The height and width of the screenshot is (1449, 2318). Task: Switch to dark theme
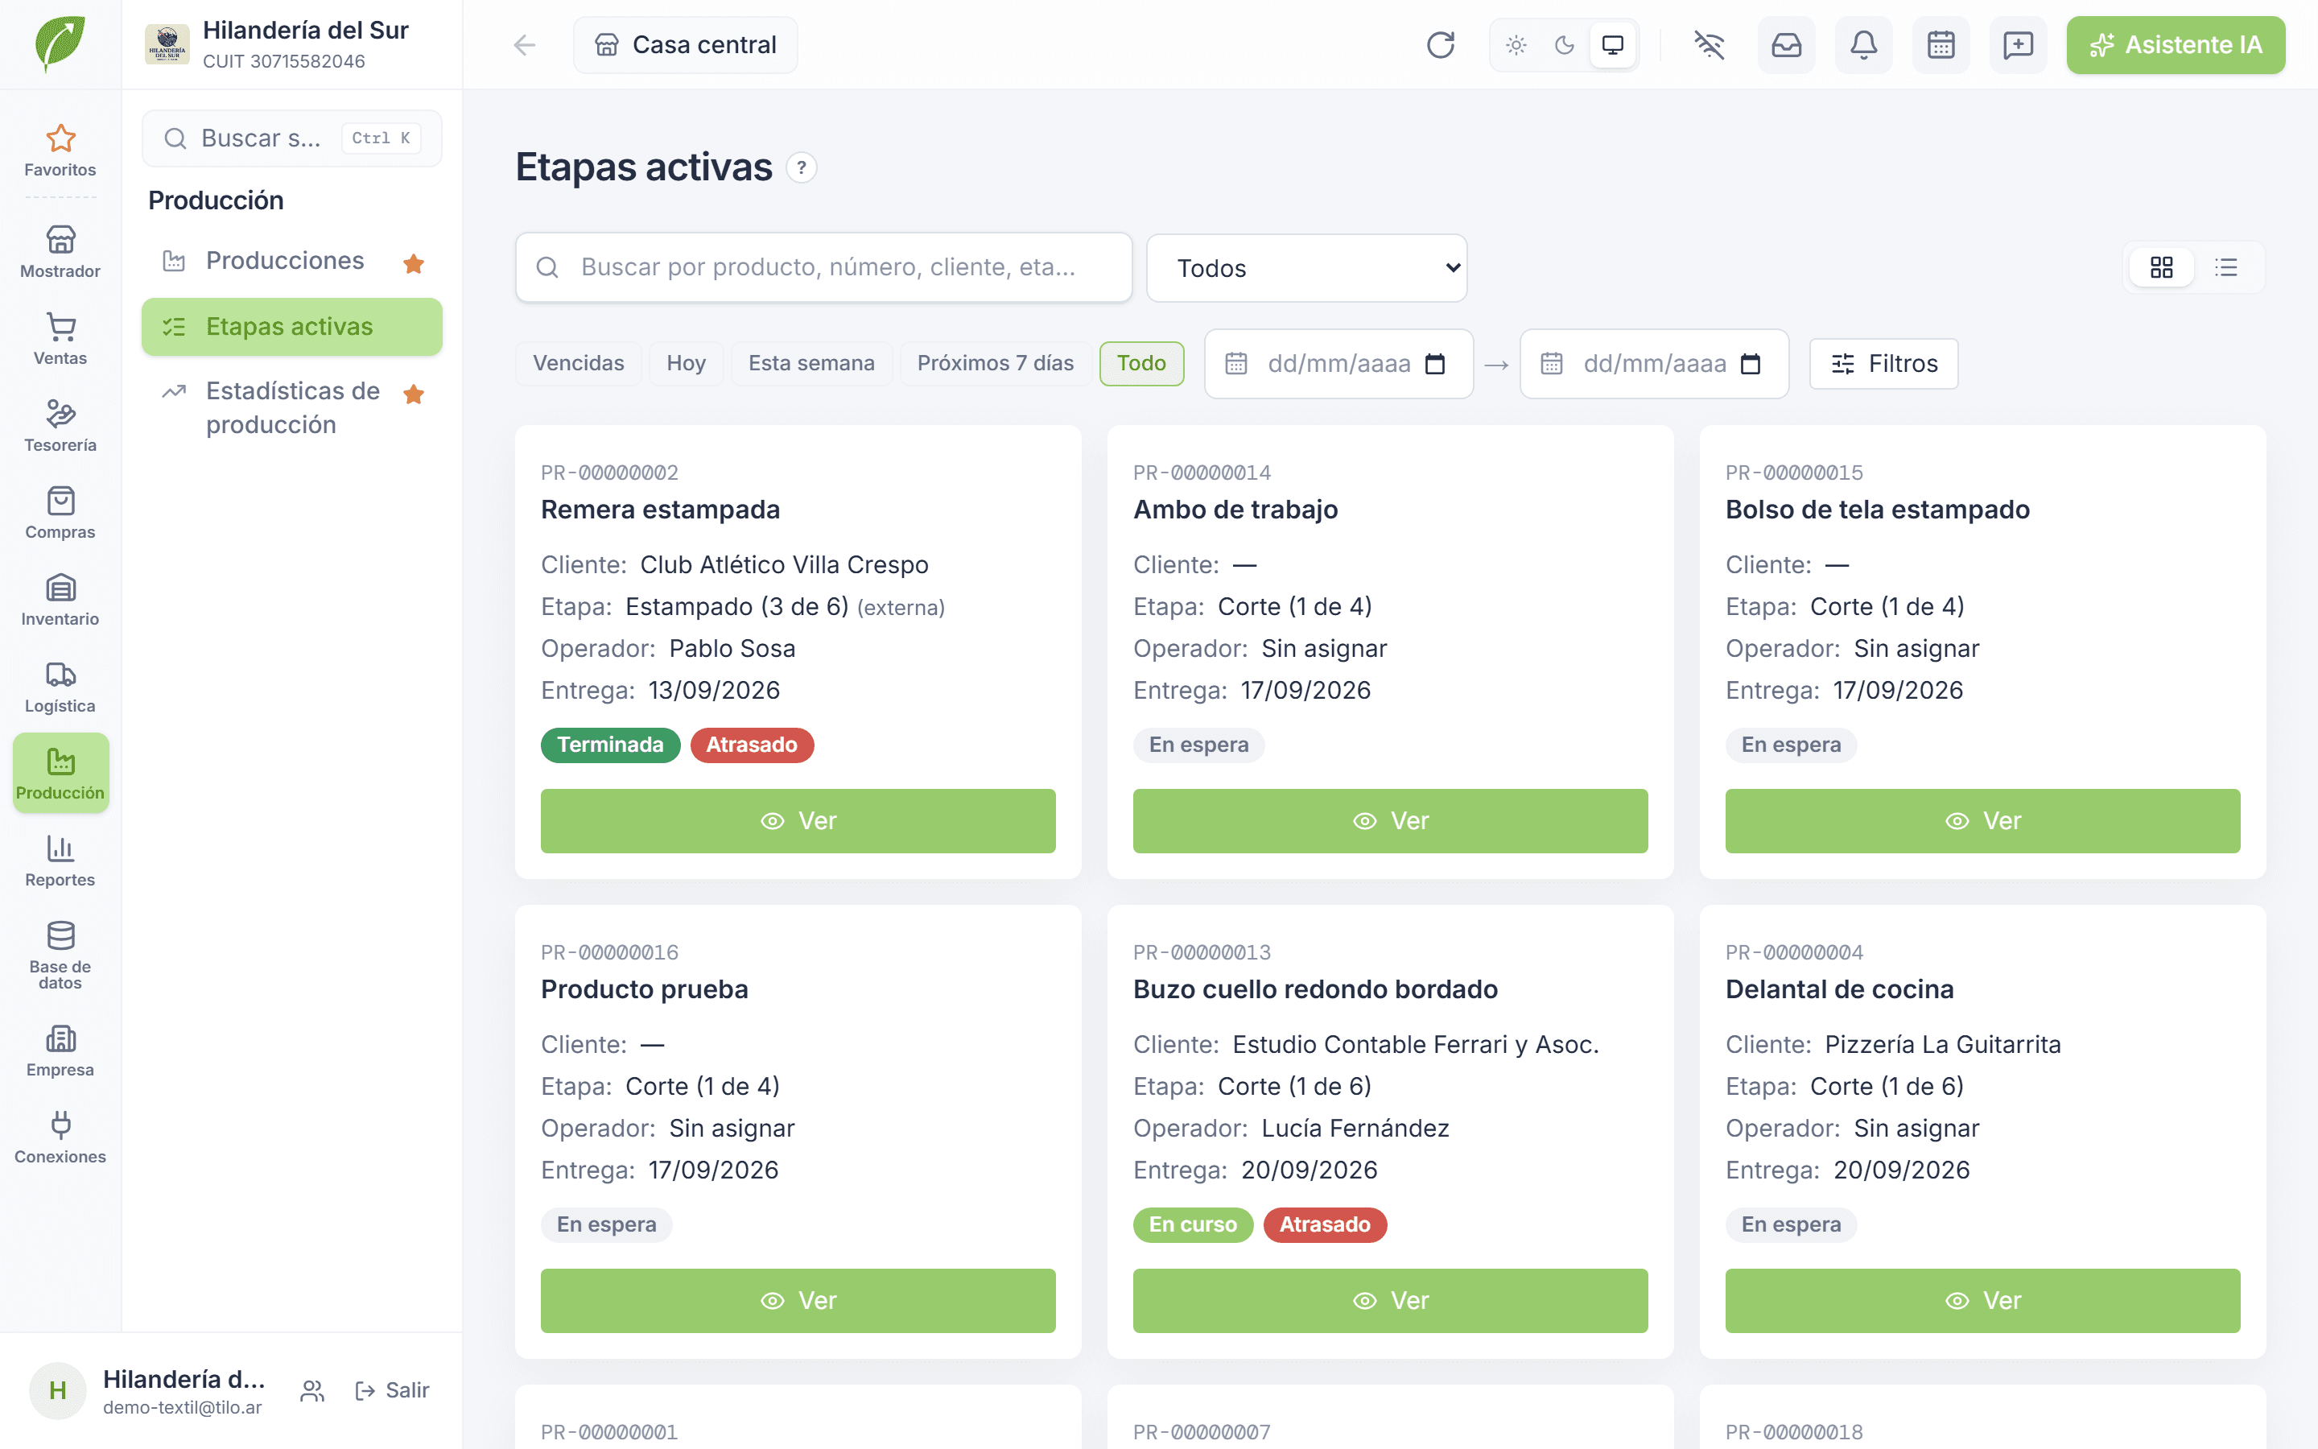click(1564, 45)
